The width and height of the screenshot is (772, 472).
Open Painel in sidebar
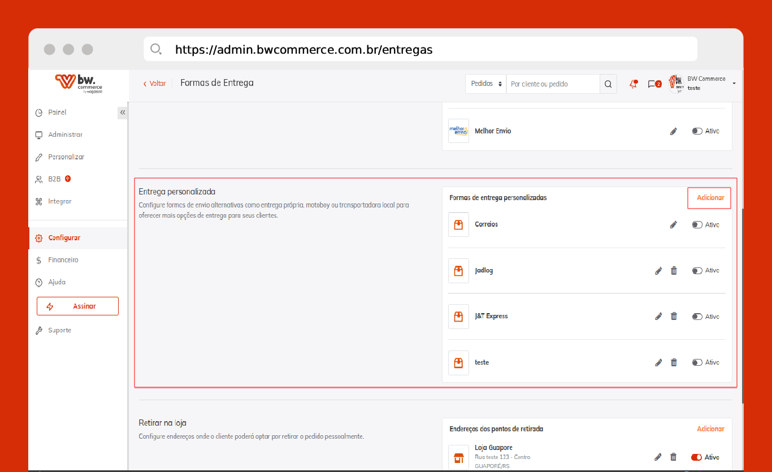point(57,112)
